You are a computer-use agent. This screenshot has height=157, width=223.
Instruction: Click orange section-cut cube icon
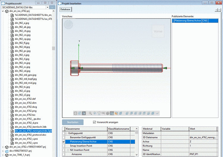[116, 113]
